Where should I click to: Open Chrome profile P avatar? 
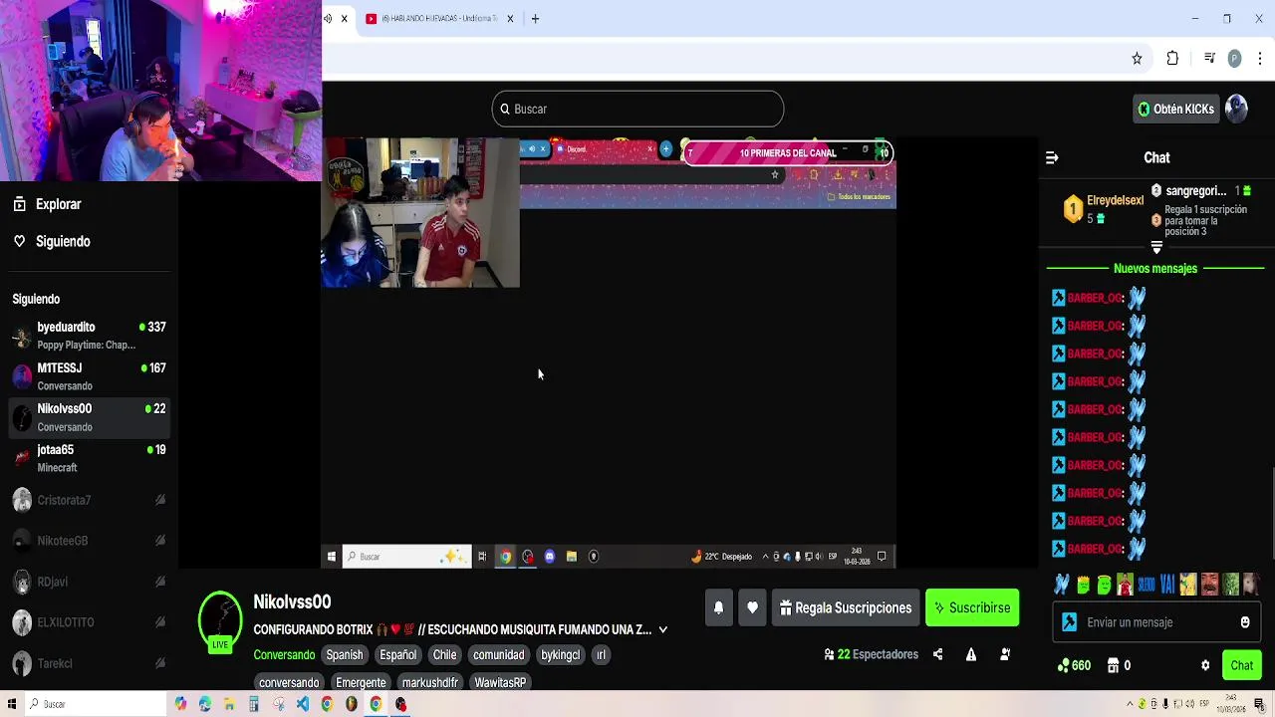coord(1235,59)
